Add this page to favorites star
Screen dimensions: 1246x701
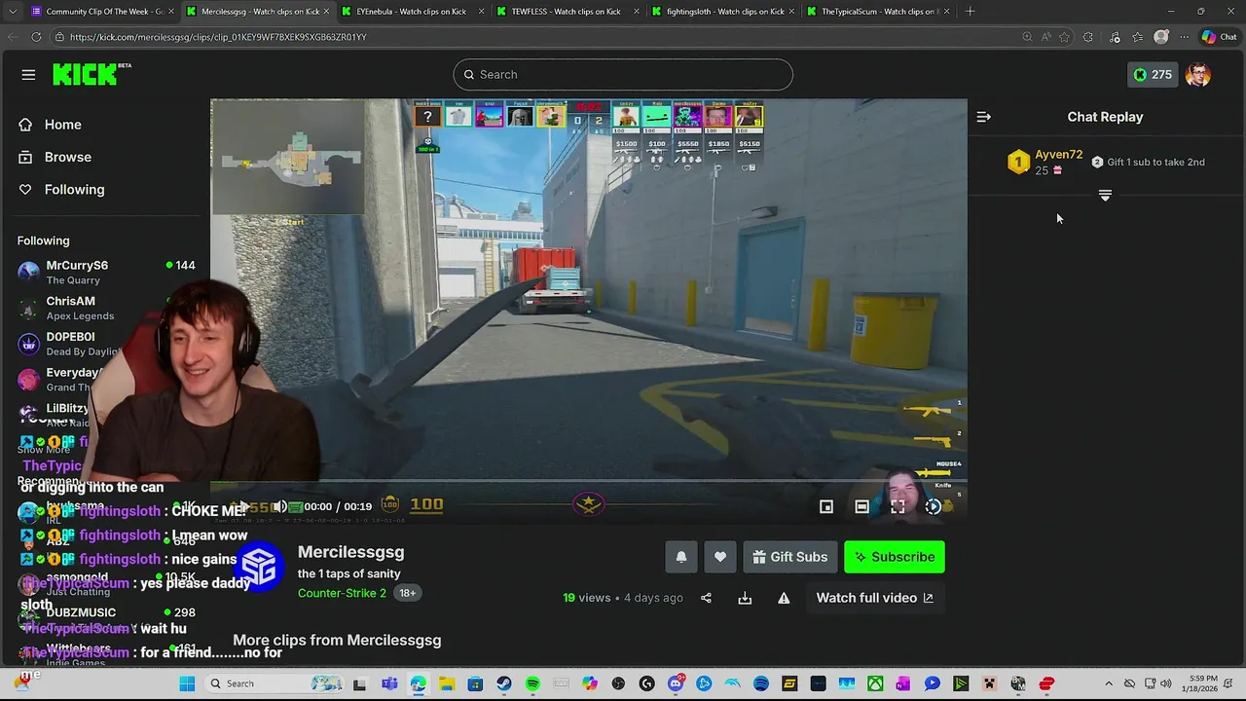[1064, 37]
